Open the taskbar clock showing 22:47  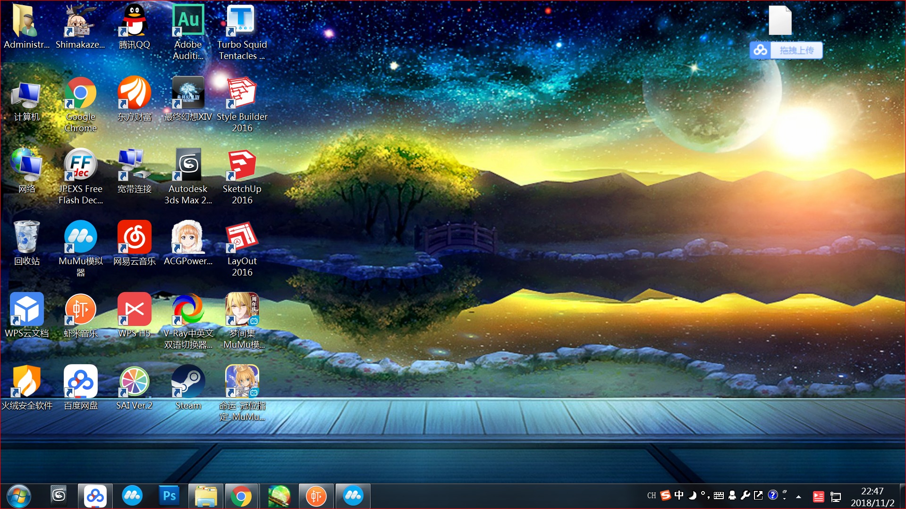click(872, 497)
